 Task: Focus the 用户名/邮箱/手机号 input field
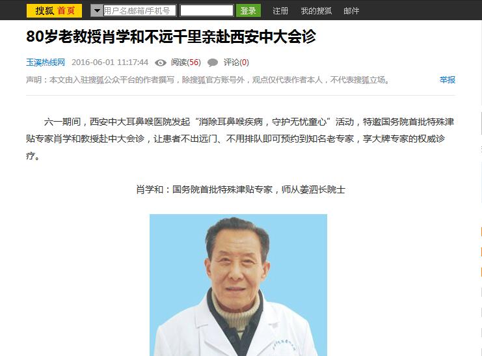click(x=140, y=11)
